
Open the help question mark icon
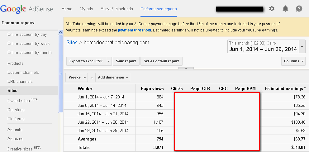(x=299, y=9)
